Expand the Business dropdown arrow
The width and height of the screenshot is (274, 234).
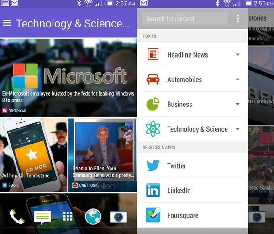[x=237, y=104]
